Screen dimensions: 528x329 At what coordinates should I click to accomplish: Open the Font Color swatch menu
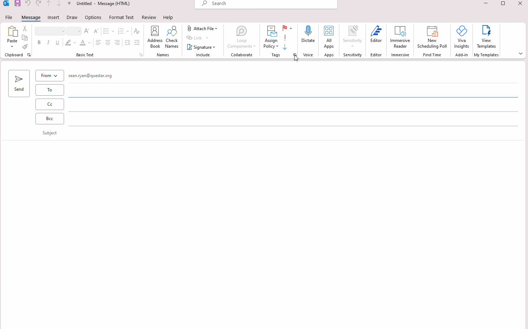click(x=89, y=43)
